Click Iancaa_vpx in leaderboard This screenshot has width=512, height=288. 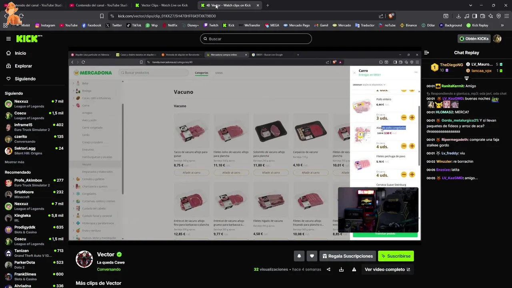[x=481, y=70]
